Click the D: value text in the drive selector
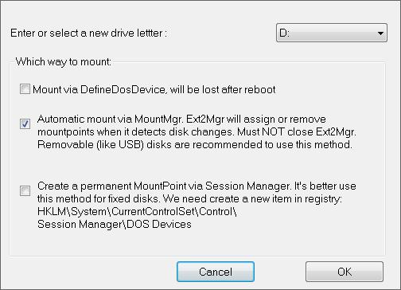This screenshot has height=290, width=401. coord(284,33)
